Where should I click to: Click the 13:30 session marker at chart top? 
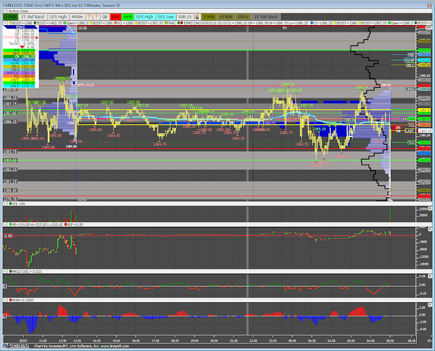(x=82, y=28)
